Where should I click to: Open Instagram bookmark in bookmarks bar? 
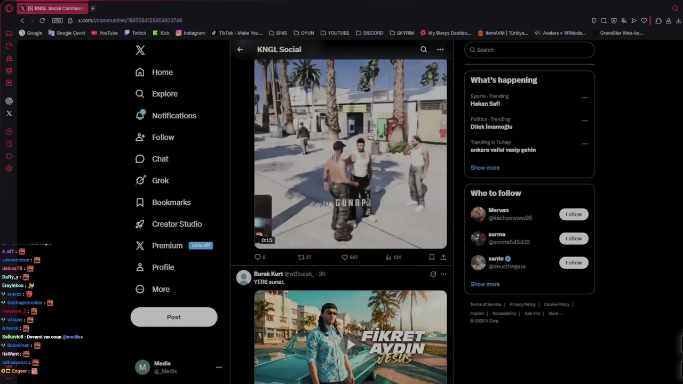tap(190, 33)
